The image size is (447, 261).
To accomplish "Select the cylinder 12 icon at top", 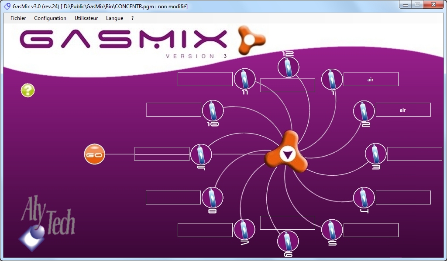I will click(288, 67).
